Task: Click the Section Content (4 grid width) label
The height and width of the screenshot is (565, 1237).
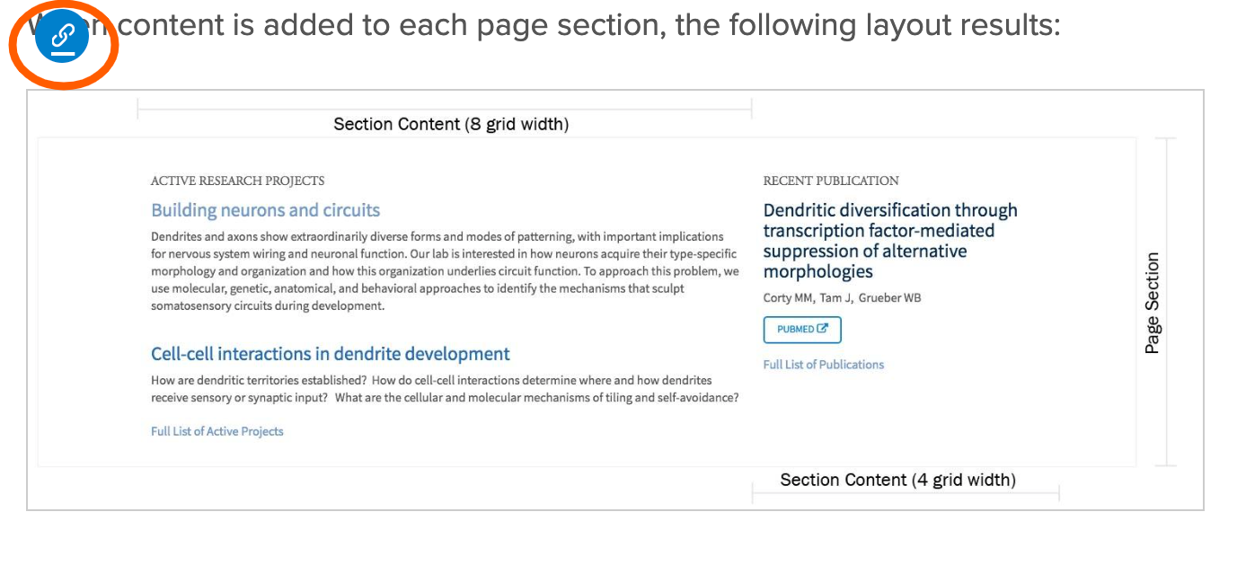Action: tap(897, 480)
